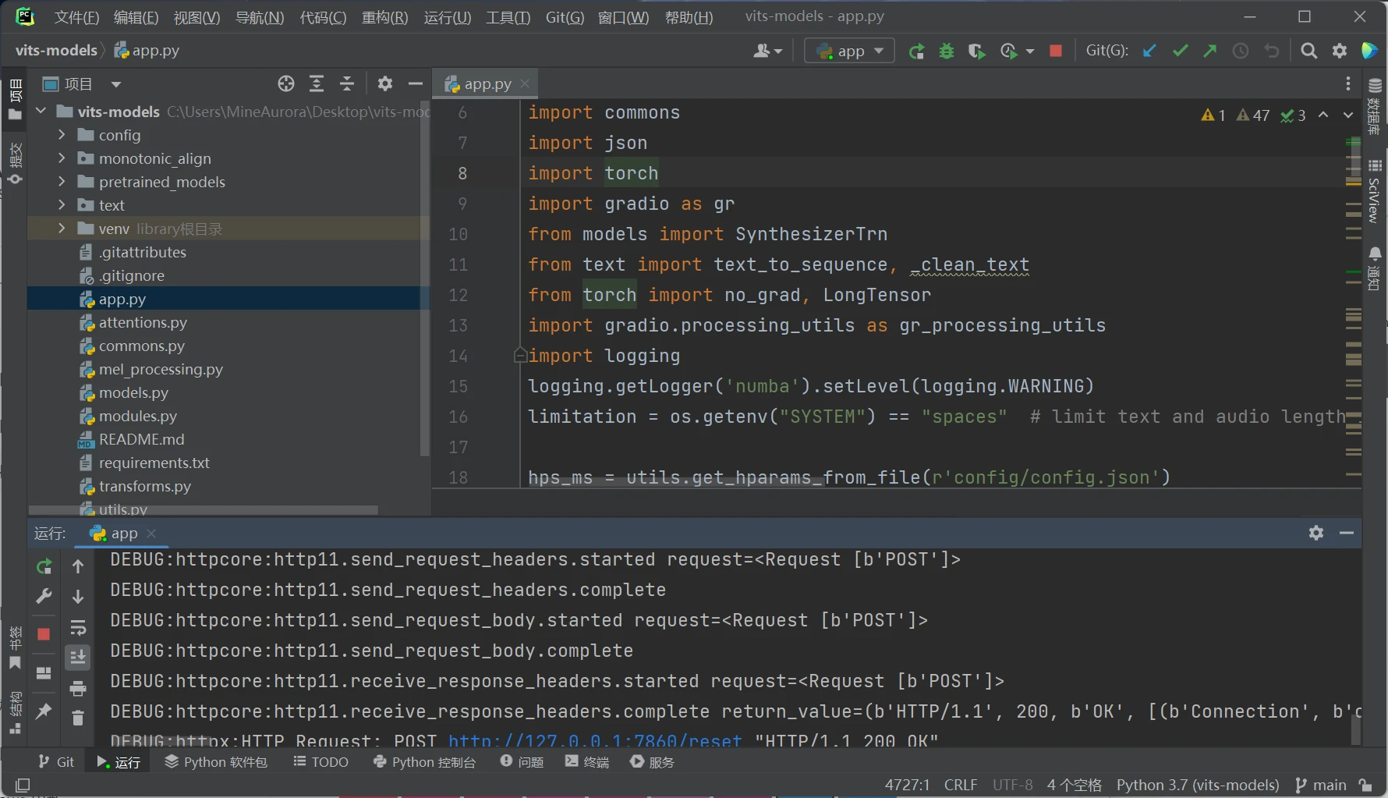The width and height of the screenshot is (1388, 798).
Task: Open the 编辑(E) menu
Action: (136, 17)
